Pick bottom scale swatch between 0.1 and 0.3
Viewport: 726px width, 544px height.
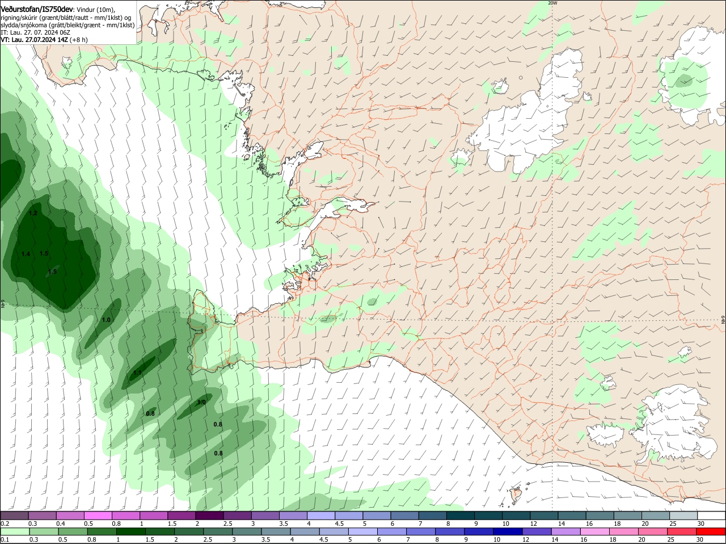pyautogui.click(x=15, y=532)
